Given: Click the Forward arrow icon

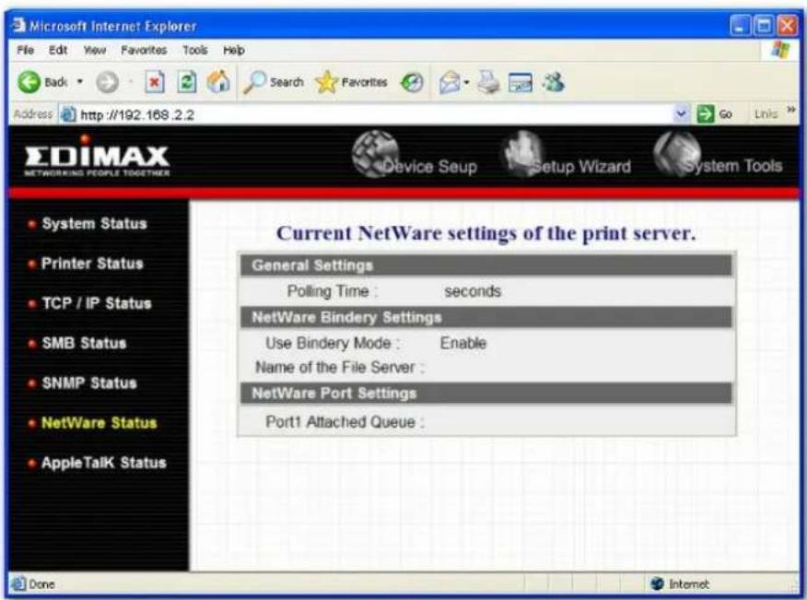Looking at the screenshot, I should click(107, 82).
